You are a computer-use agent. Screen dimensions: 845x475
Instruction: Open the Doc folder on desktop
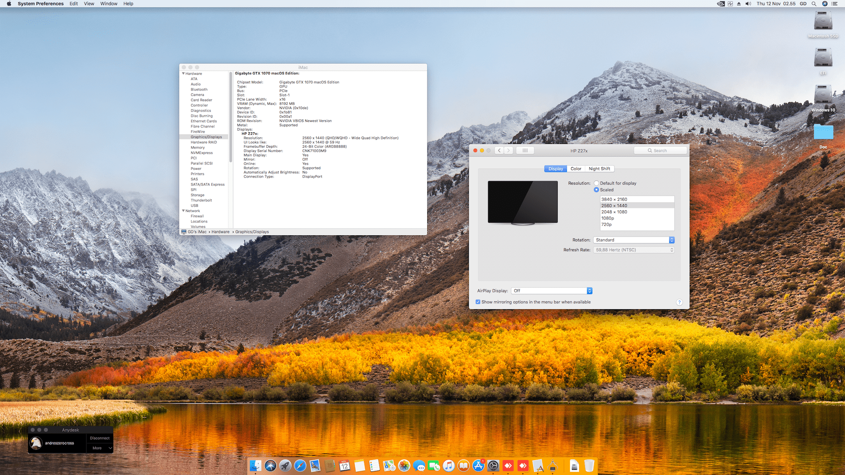823,133
